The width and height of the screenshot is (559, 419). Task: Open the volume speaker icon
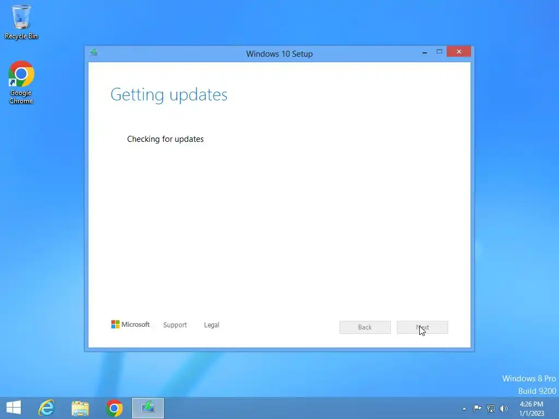pyautogui.click(x=504, y=409)
